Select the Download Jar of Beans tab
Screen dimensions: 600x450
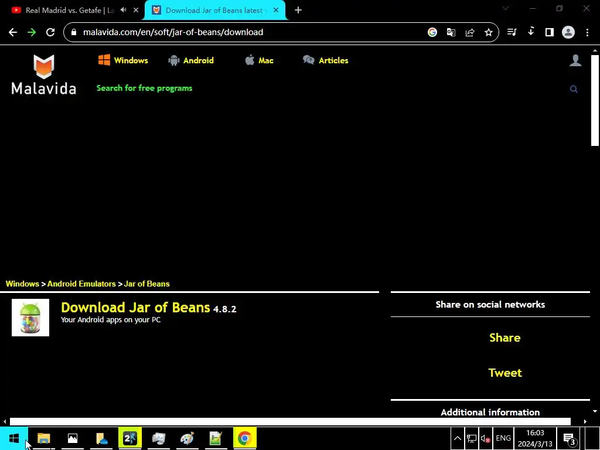tap(214, 11)
